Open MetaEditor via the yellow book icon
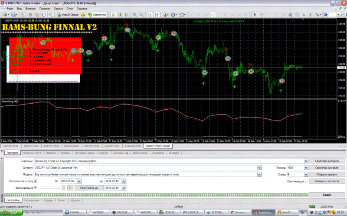 click(x=83, y=15)
